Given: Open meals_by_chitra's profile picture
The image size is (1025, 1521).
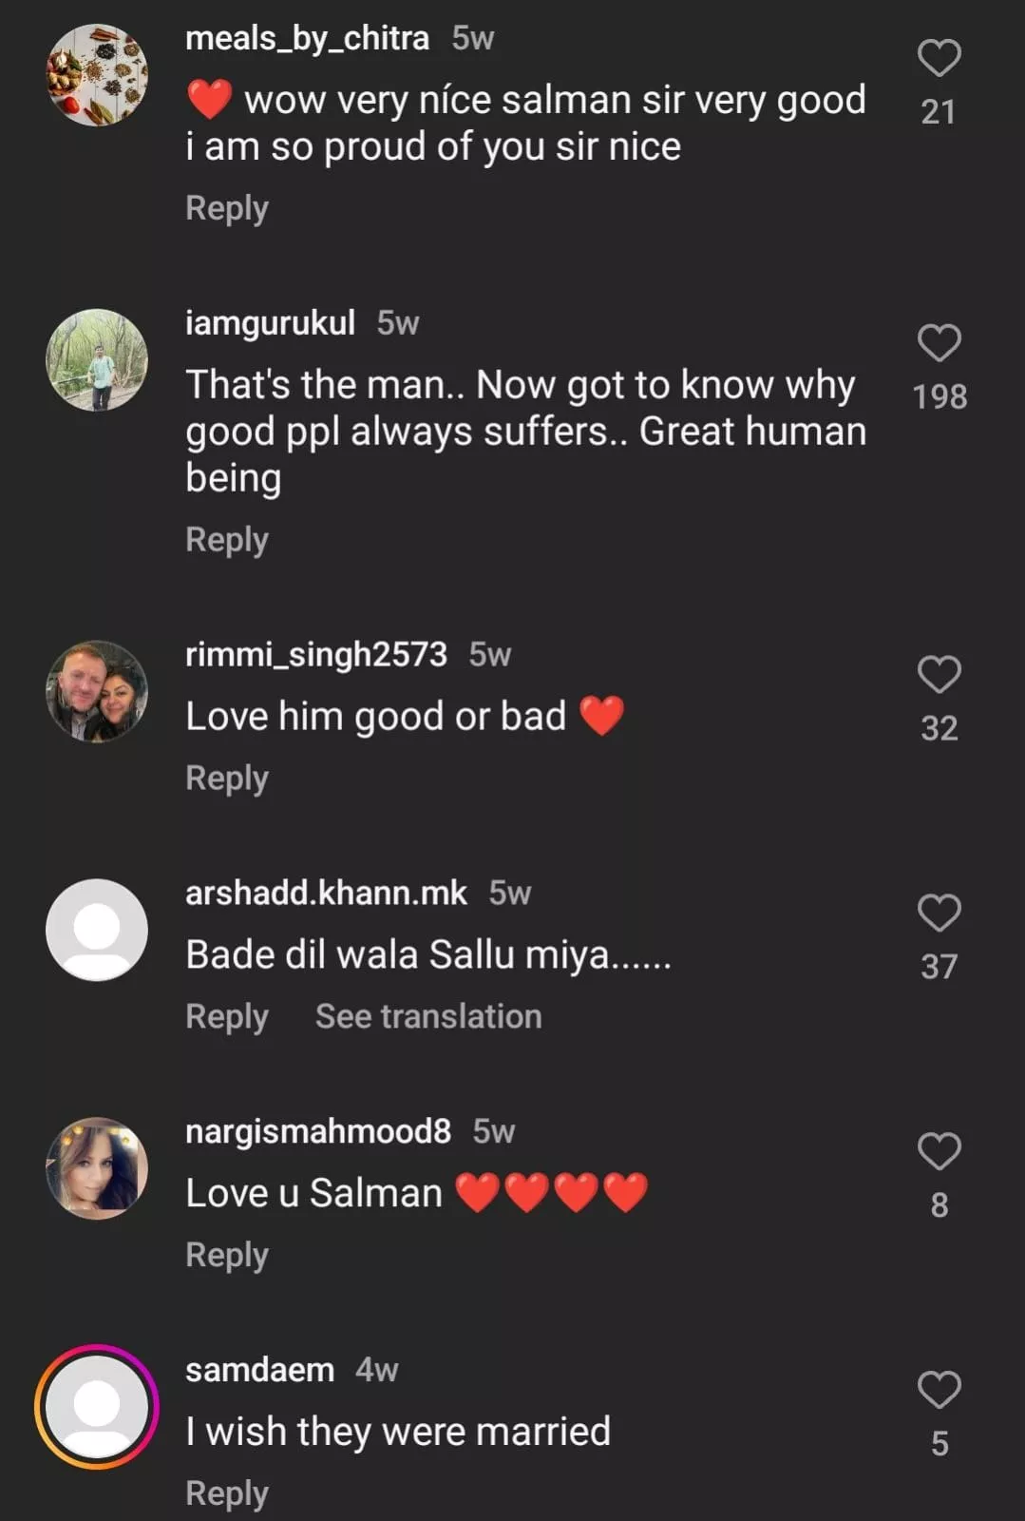Looking at the screenshot, I should [x=97, y=75].
